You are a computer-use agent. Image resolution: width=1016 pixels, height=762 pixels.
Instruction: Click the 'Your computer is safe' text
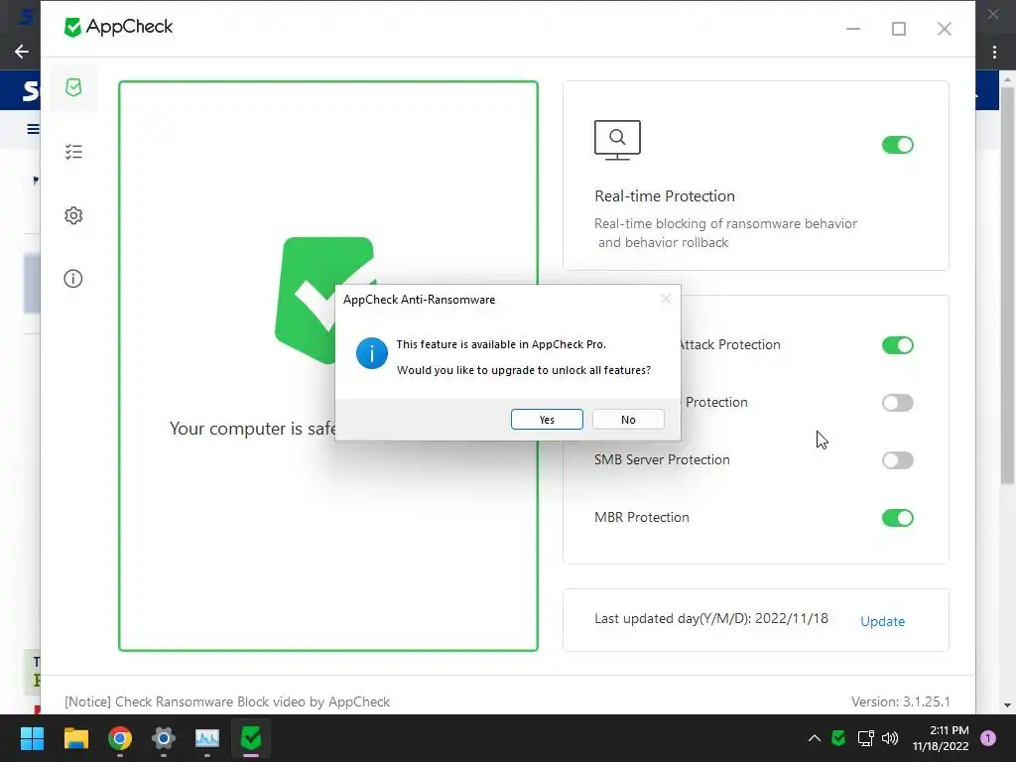[x=253, y=429]
